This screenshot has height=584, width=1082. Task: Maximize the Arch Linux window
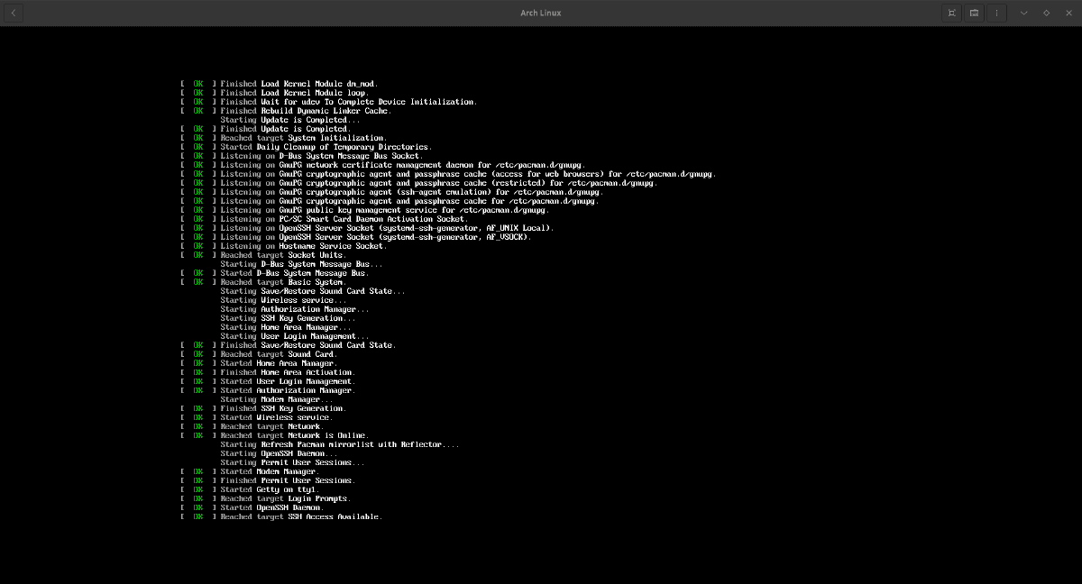click(1046, 13)
